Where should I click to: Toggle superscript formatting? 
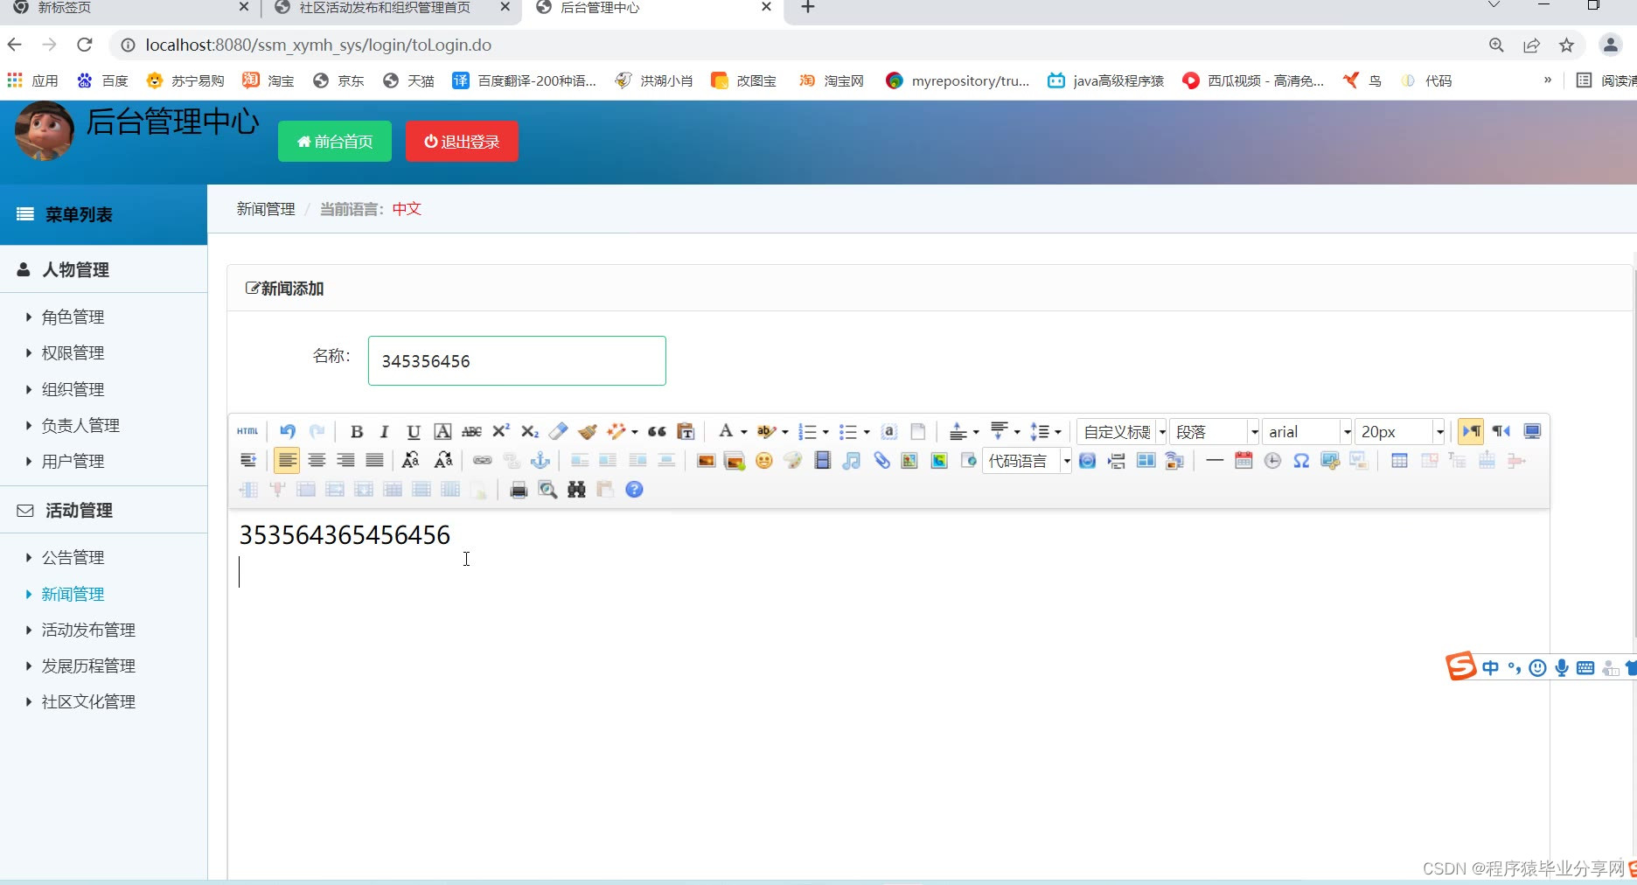pyautogui.click(x=501, y=431)
